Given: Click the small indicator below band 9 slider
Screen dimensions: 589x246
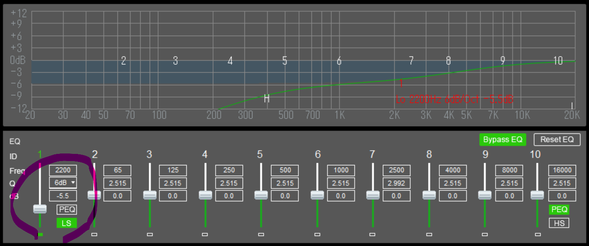Looking at the screenshot, I should [x=485, y=235].
